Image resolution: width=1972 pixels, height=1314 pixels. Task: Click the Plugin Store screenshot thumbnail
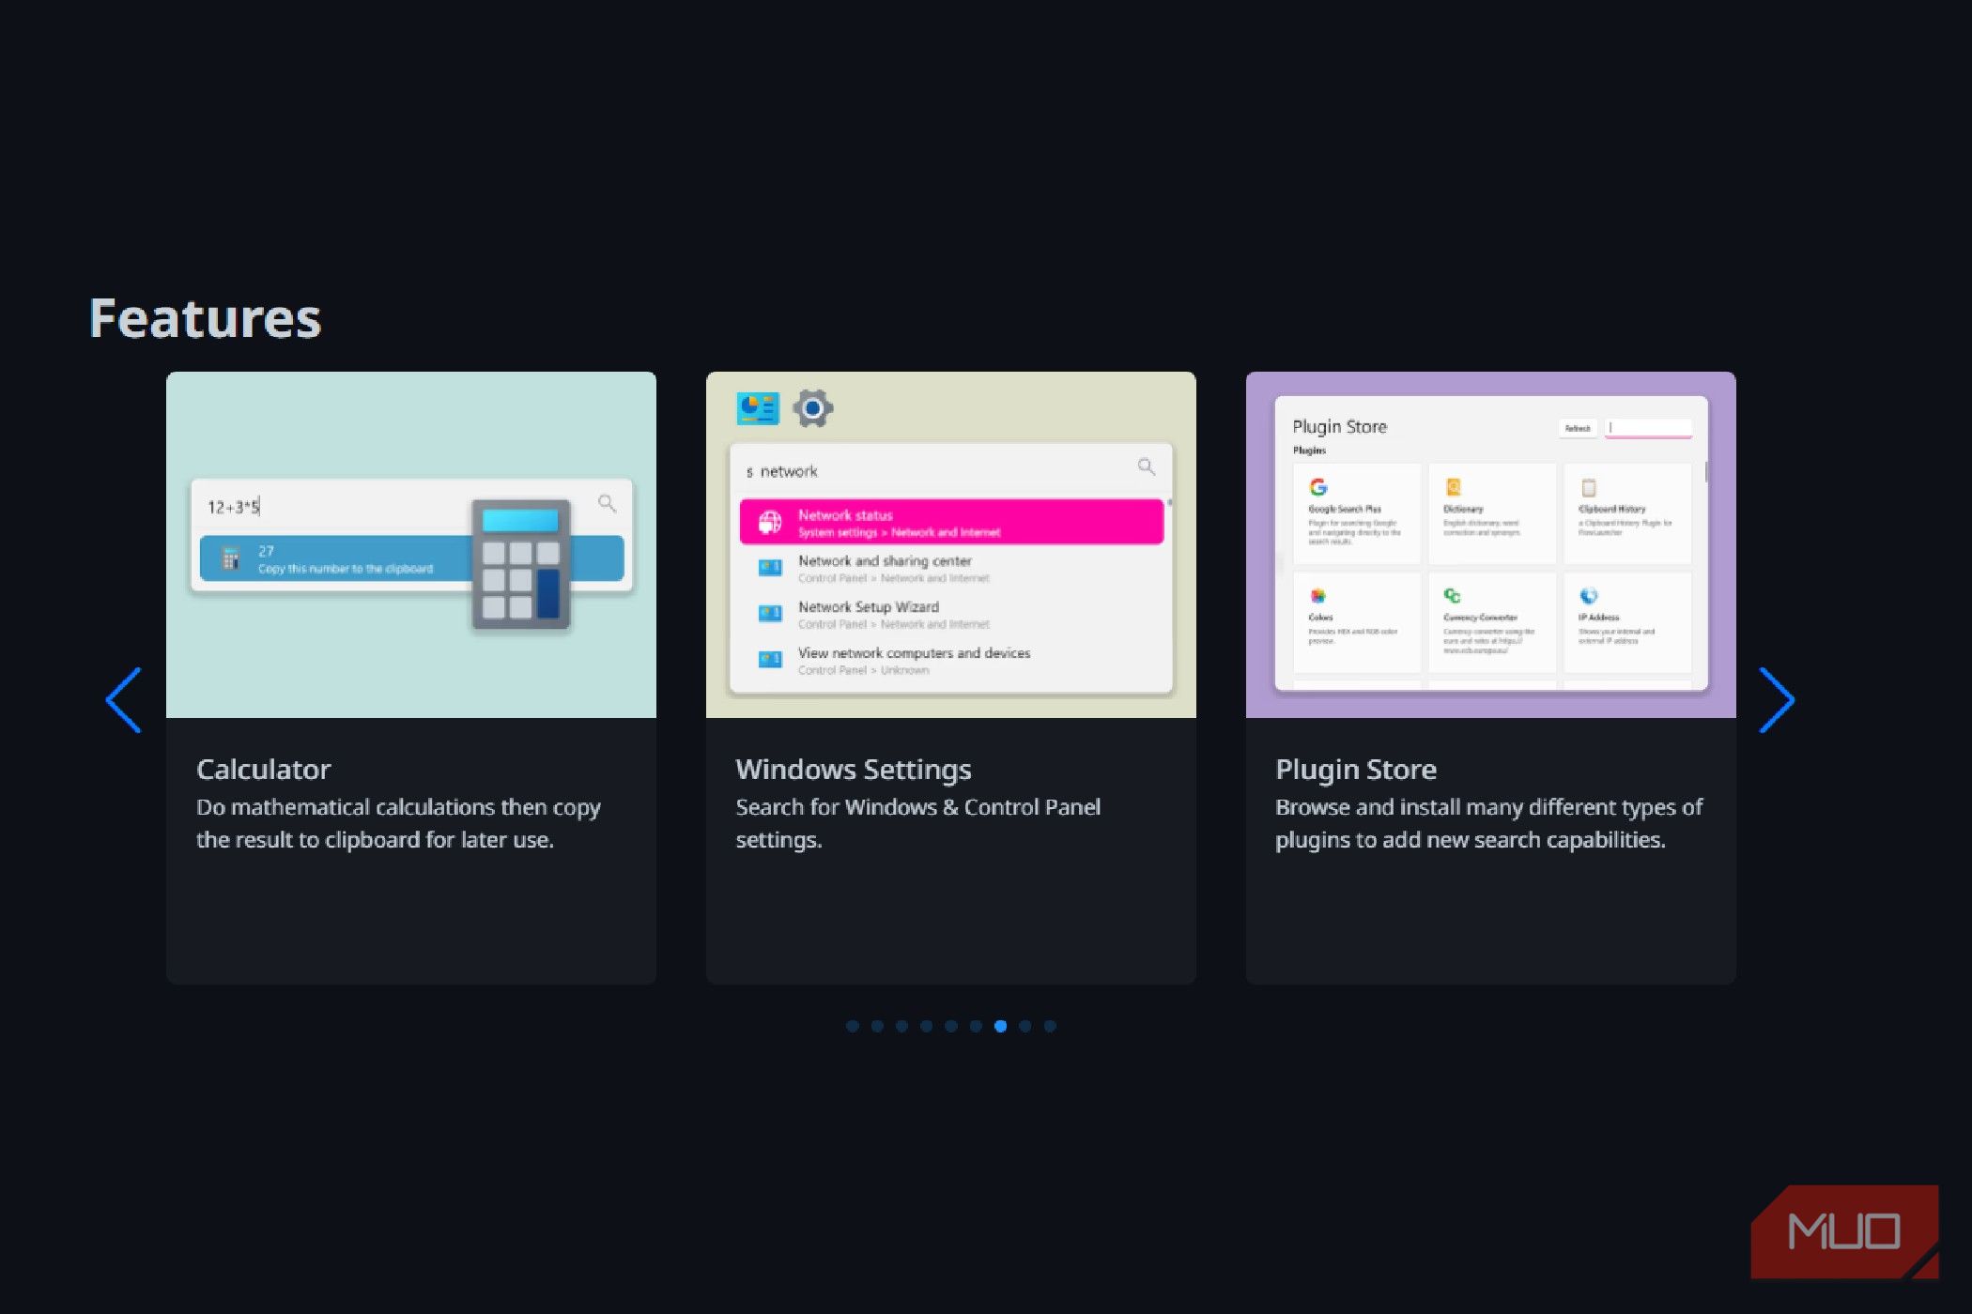1490,544
